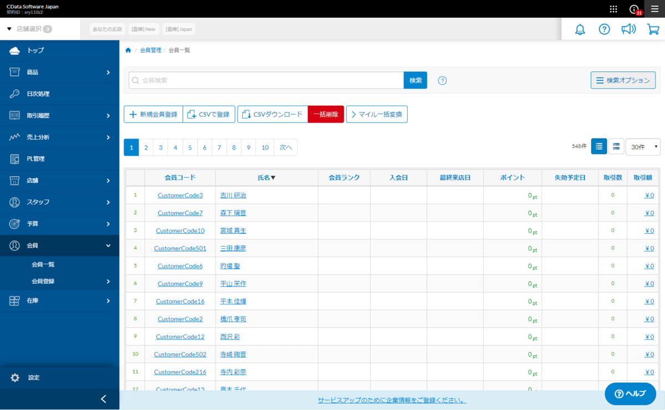Click the megaphone announcements icon
The image size is (665, 410).
coord(628,29)
